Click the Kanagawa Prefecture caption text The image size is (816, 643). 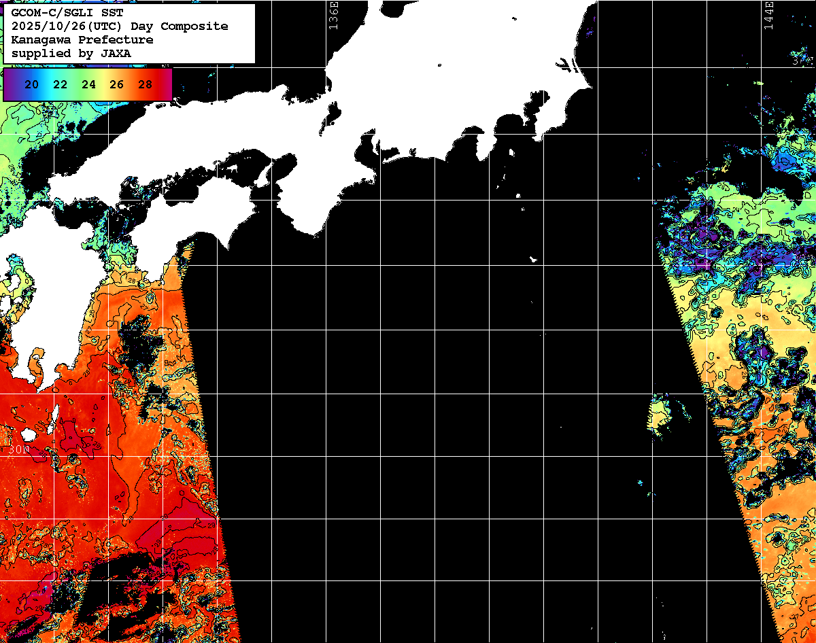[82, 39]
